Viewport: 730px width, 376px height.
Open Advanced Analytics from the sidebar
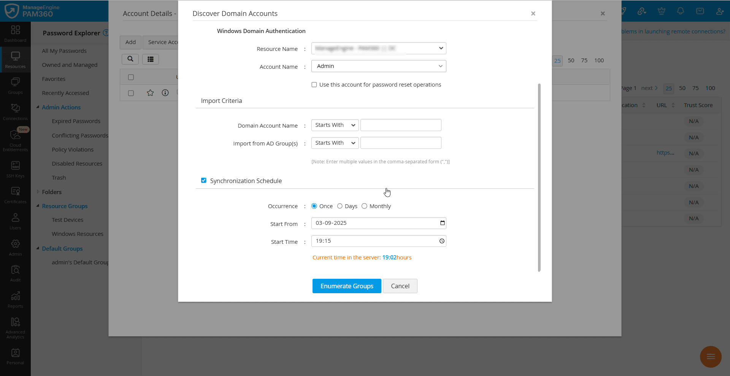point(15,325)
